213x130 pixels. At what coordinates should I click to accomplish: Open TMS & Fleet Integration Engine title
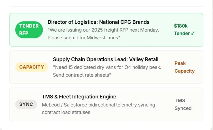click(x=79, y=97)
